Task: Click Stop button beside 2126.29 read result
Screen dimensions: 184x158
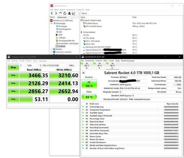Action: click(x=13, y=83)
